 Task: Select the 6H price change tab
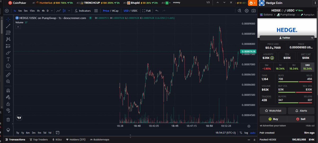coord(294,67)
